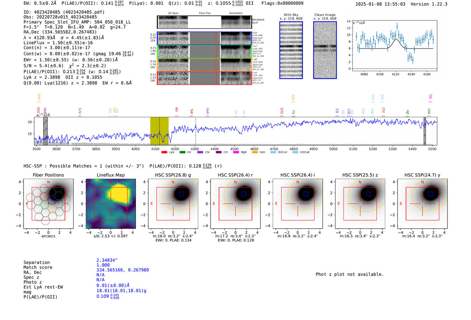Click the Smoothed column header
This screenshot has width=471, height=320.
(235, 13)
